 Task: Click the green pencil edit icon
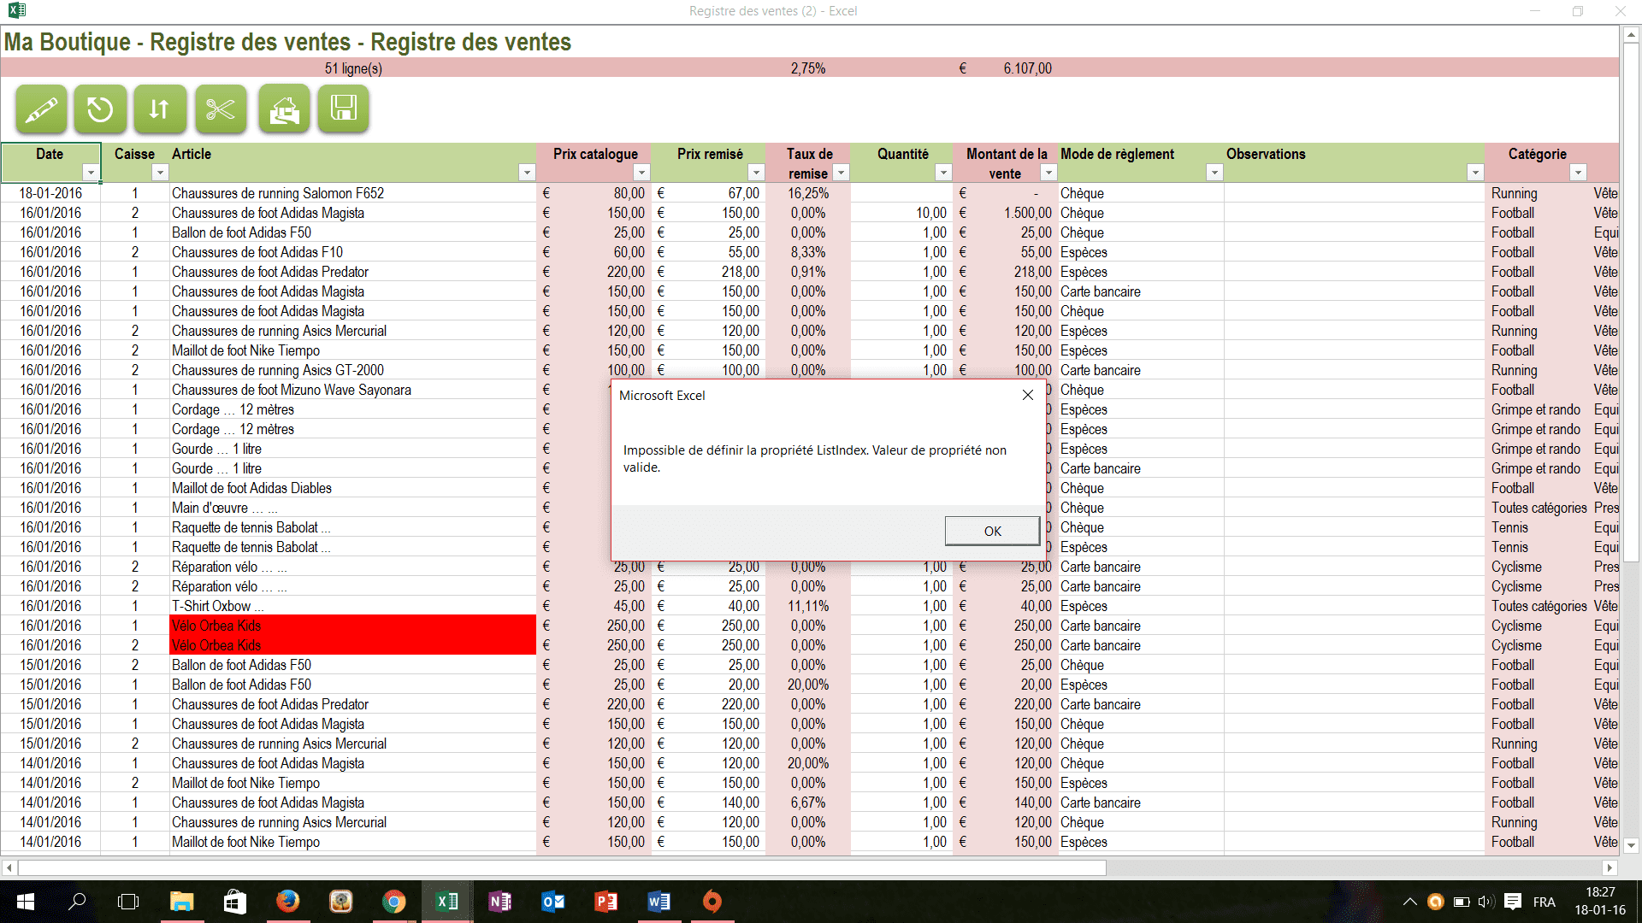pos(41,109)
